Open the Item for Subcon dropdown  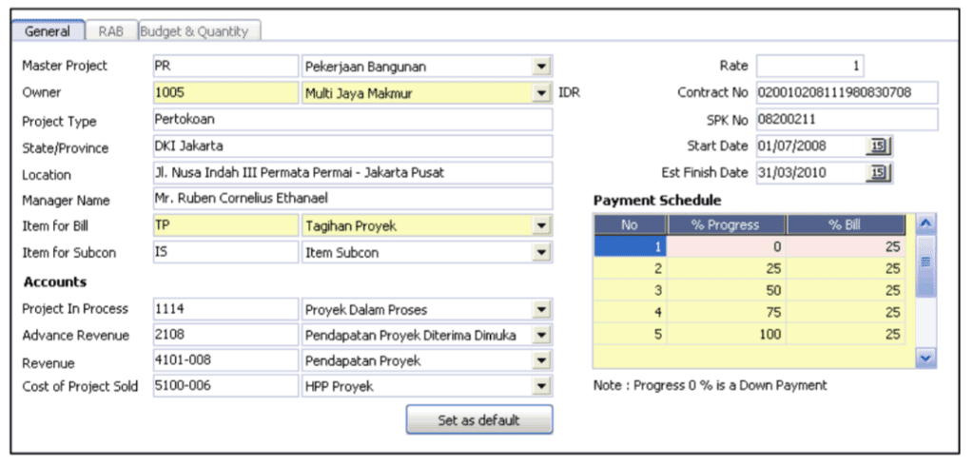click(x=541, y=252)
